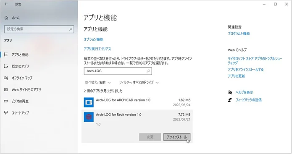Maximize the Settings window

[x=275, y=4]
